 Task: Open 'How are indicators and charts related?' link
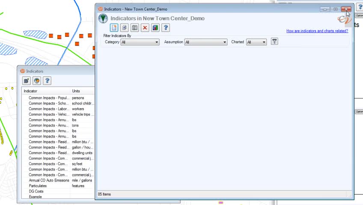pyautogui.click(x=317, y=31)
